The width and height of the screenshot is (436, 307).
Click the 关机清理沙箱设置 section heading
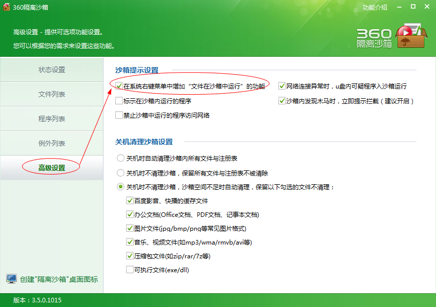pyautogui.click(x=144, y=142)
